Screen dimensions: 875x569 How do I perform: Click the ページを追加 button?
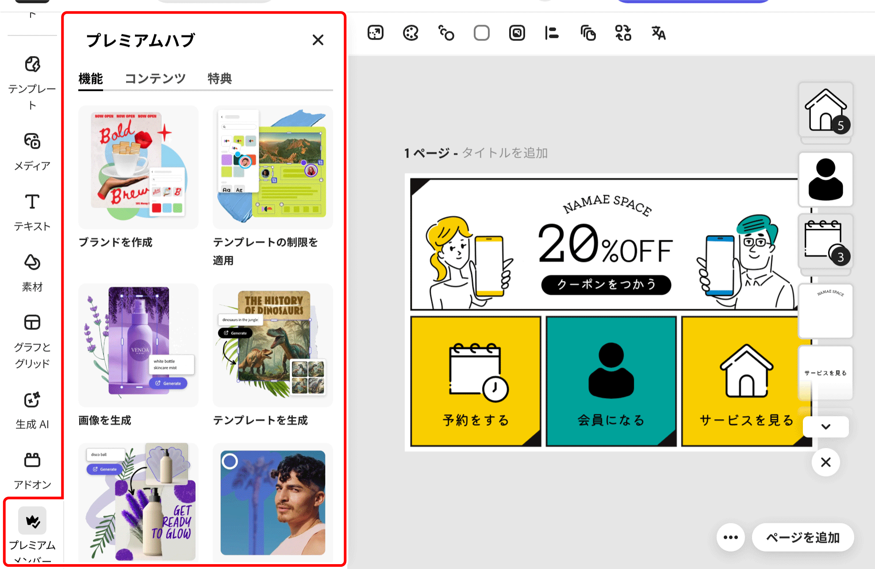[803, 537]
